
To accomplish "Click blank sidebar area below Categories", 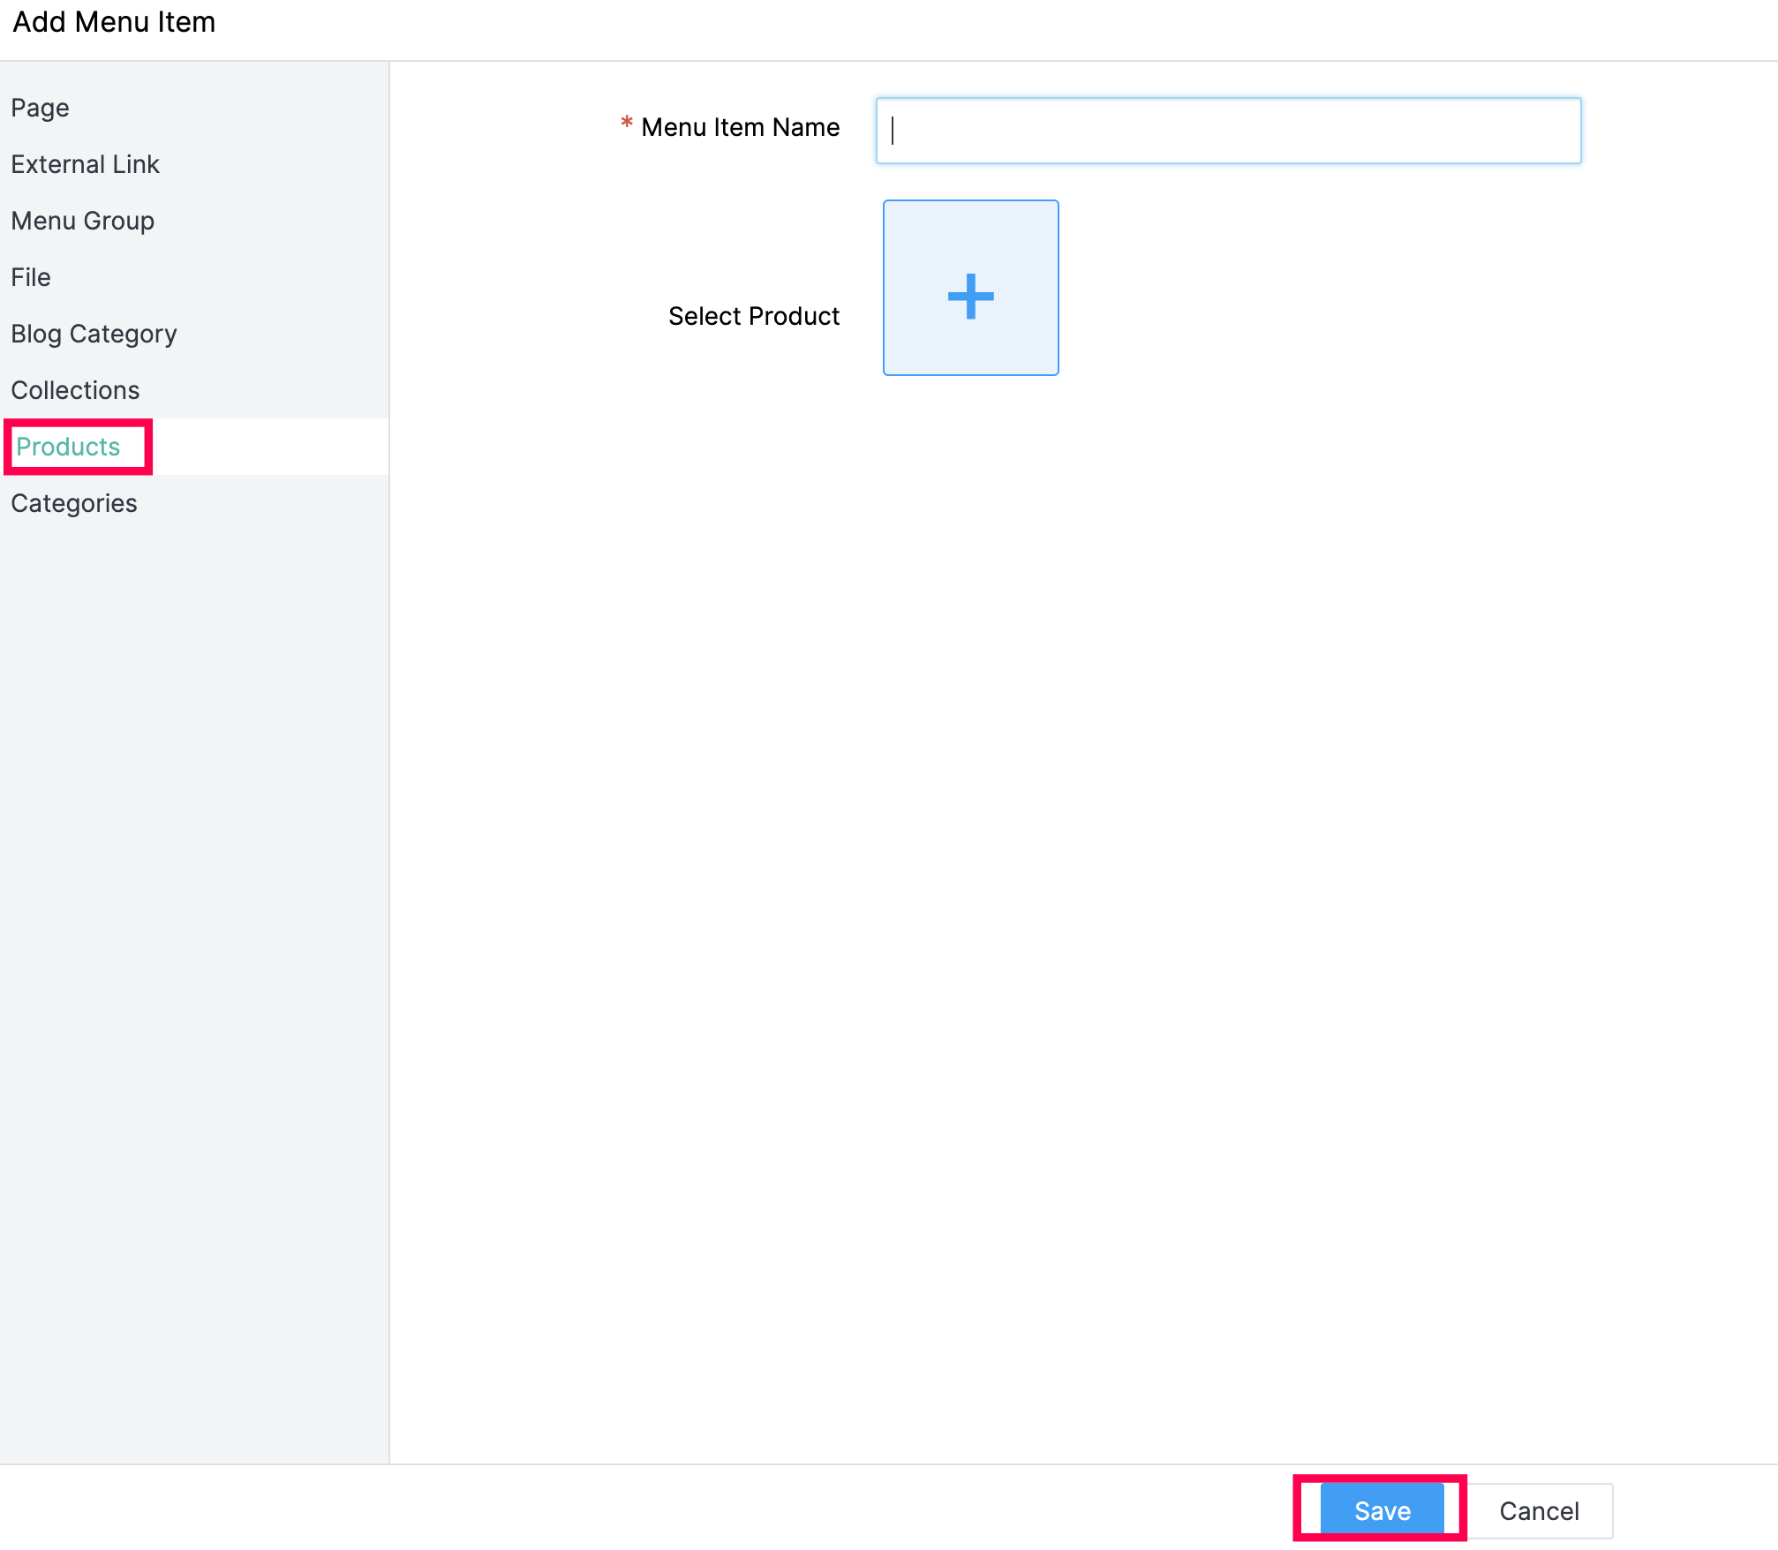I will [x=194, y=883].
